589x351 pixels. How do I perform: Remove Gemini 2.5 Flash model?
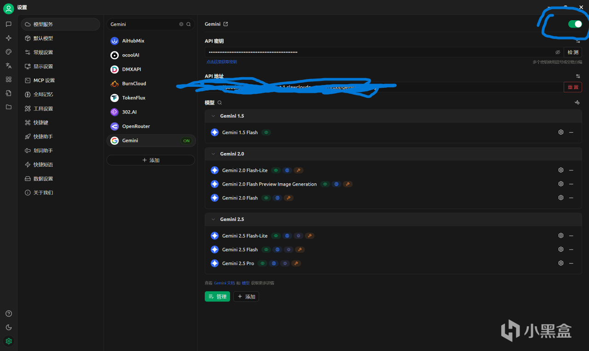[571, 249]
